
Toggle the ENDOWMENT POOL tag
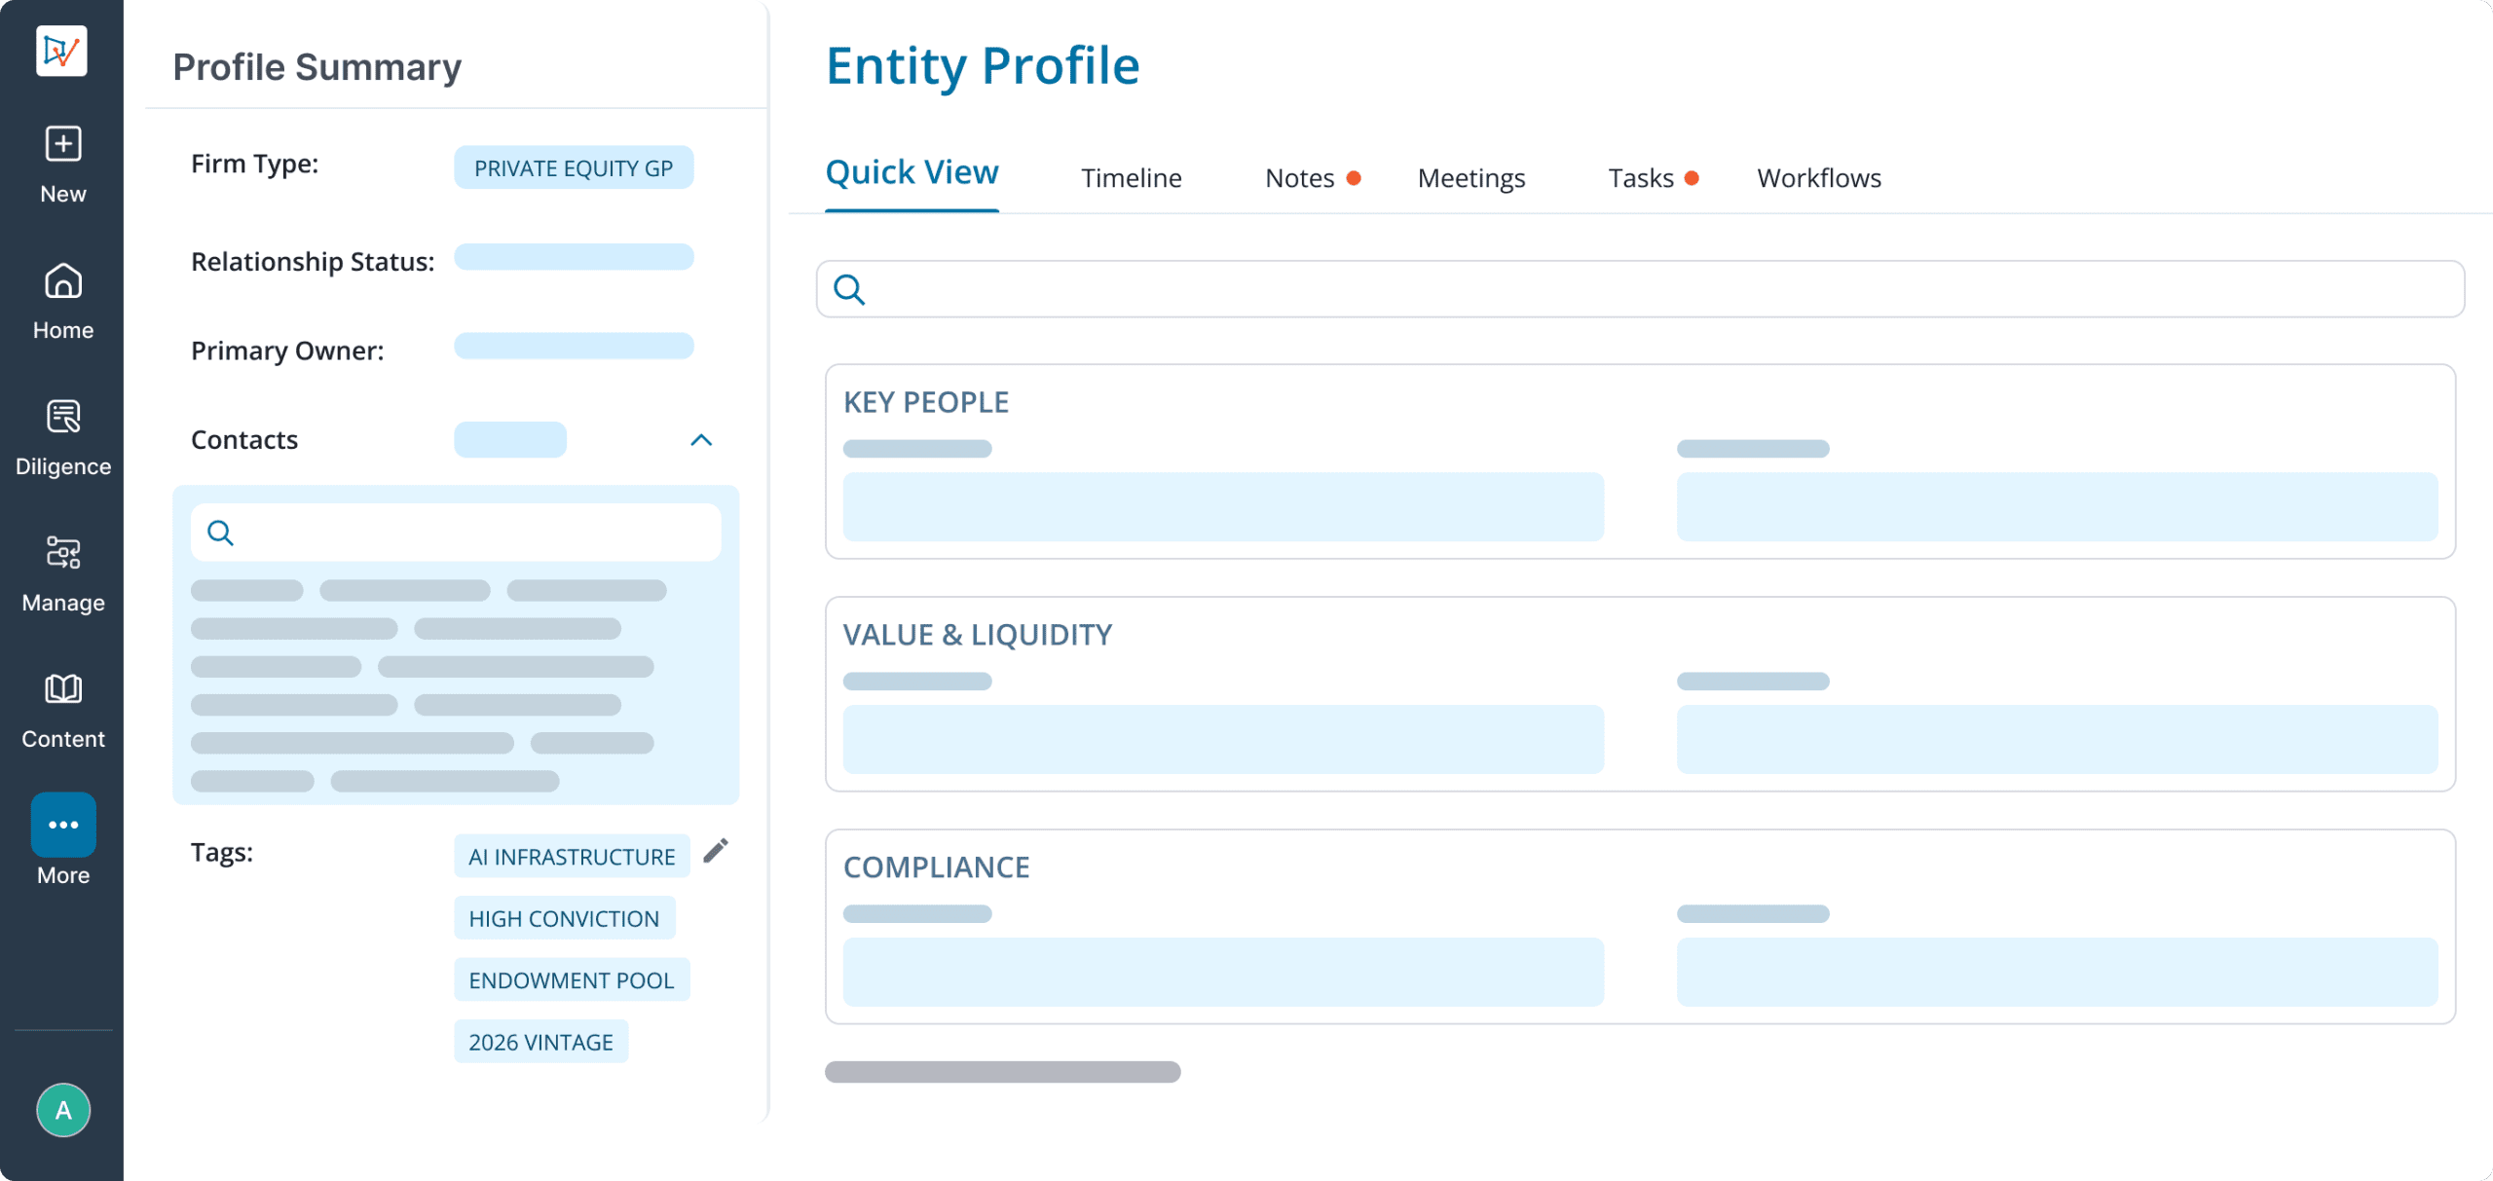pyautogui.click(x=572, y=979)
